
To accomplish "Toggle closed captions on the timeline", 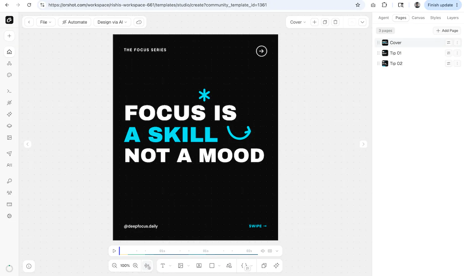I will (x=270, y=251).
